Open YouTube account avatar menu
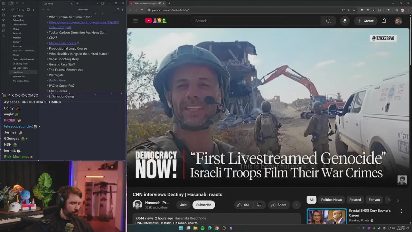412x232 pixels. pyautogui.click(x=398, y=21)
